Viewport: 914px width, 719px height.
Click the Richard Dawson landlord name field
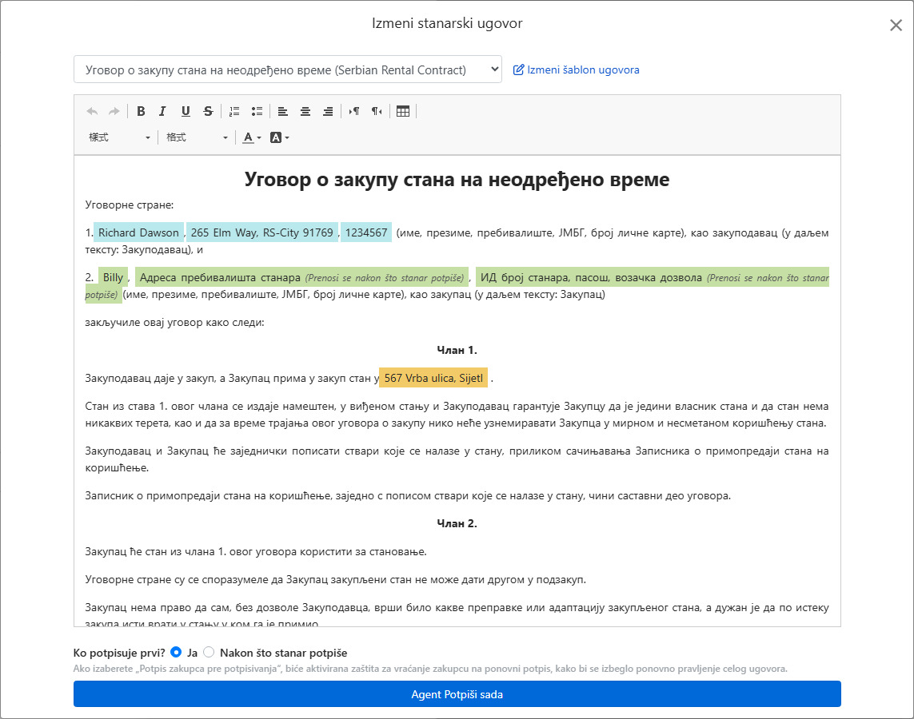click(x=138, y=232)
